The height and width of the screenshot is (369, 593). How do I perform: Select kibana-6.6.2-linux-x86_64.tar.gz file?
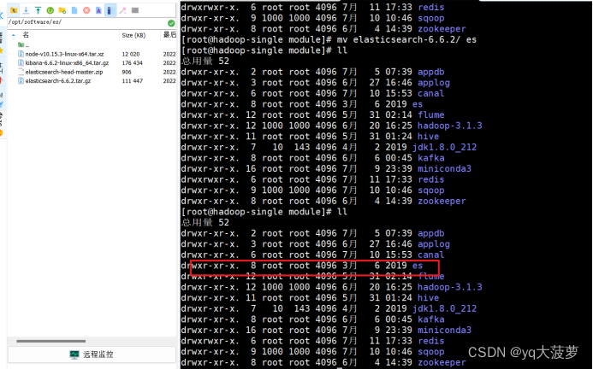pos(67,63)
